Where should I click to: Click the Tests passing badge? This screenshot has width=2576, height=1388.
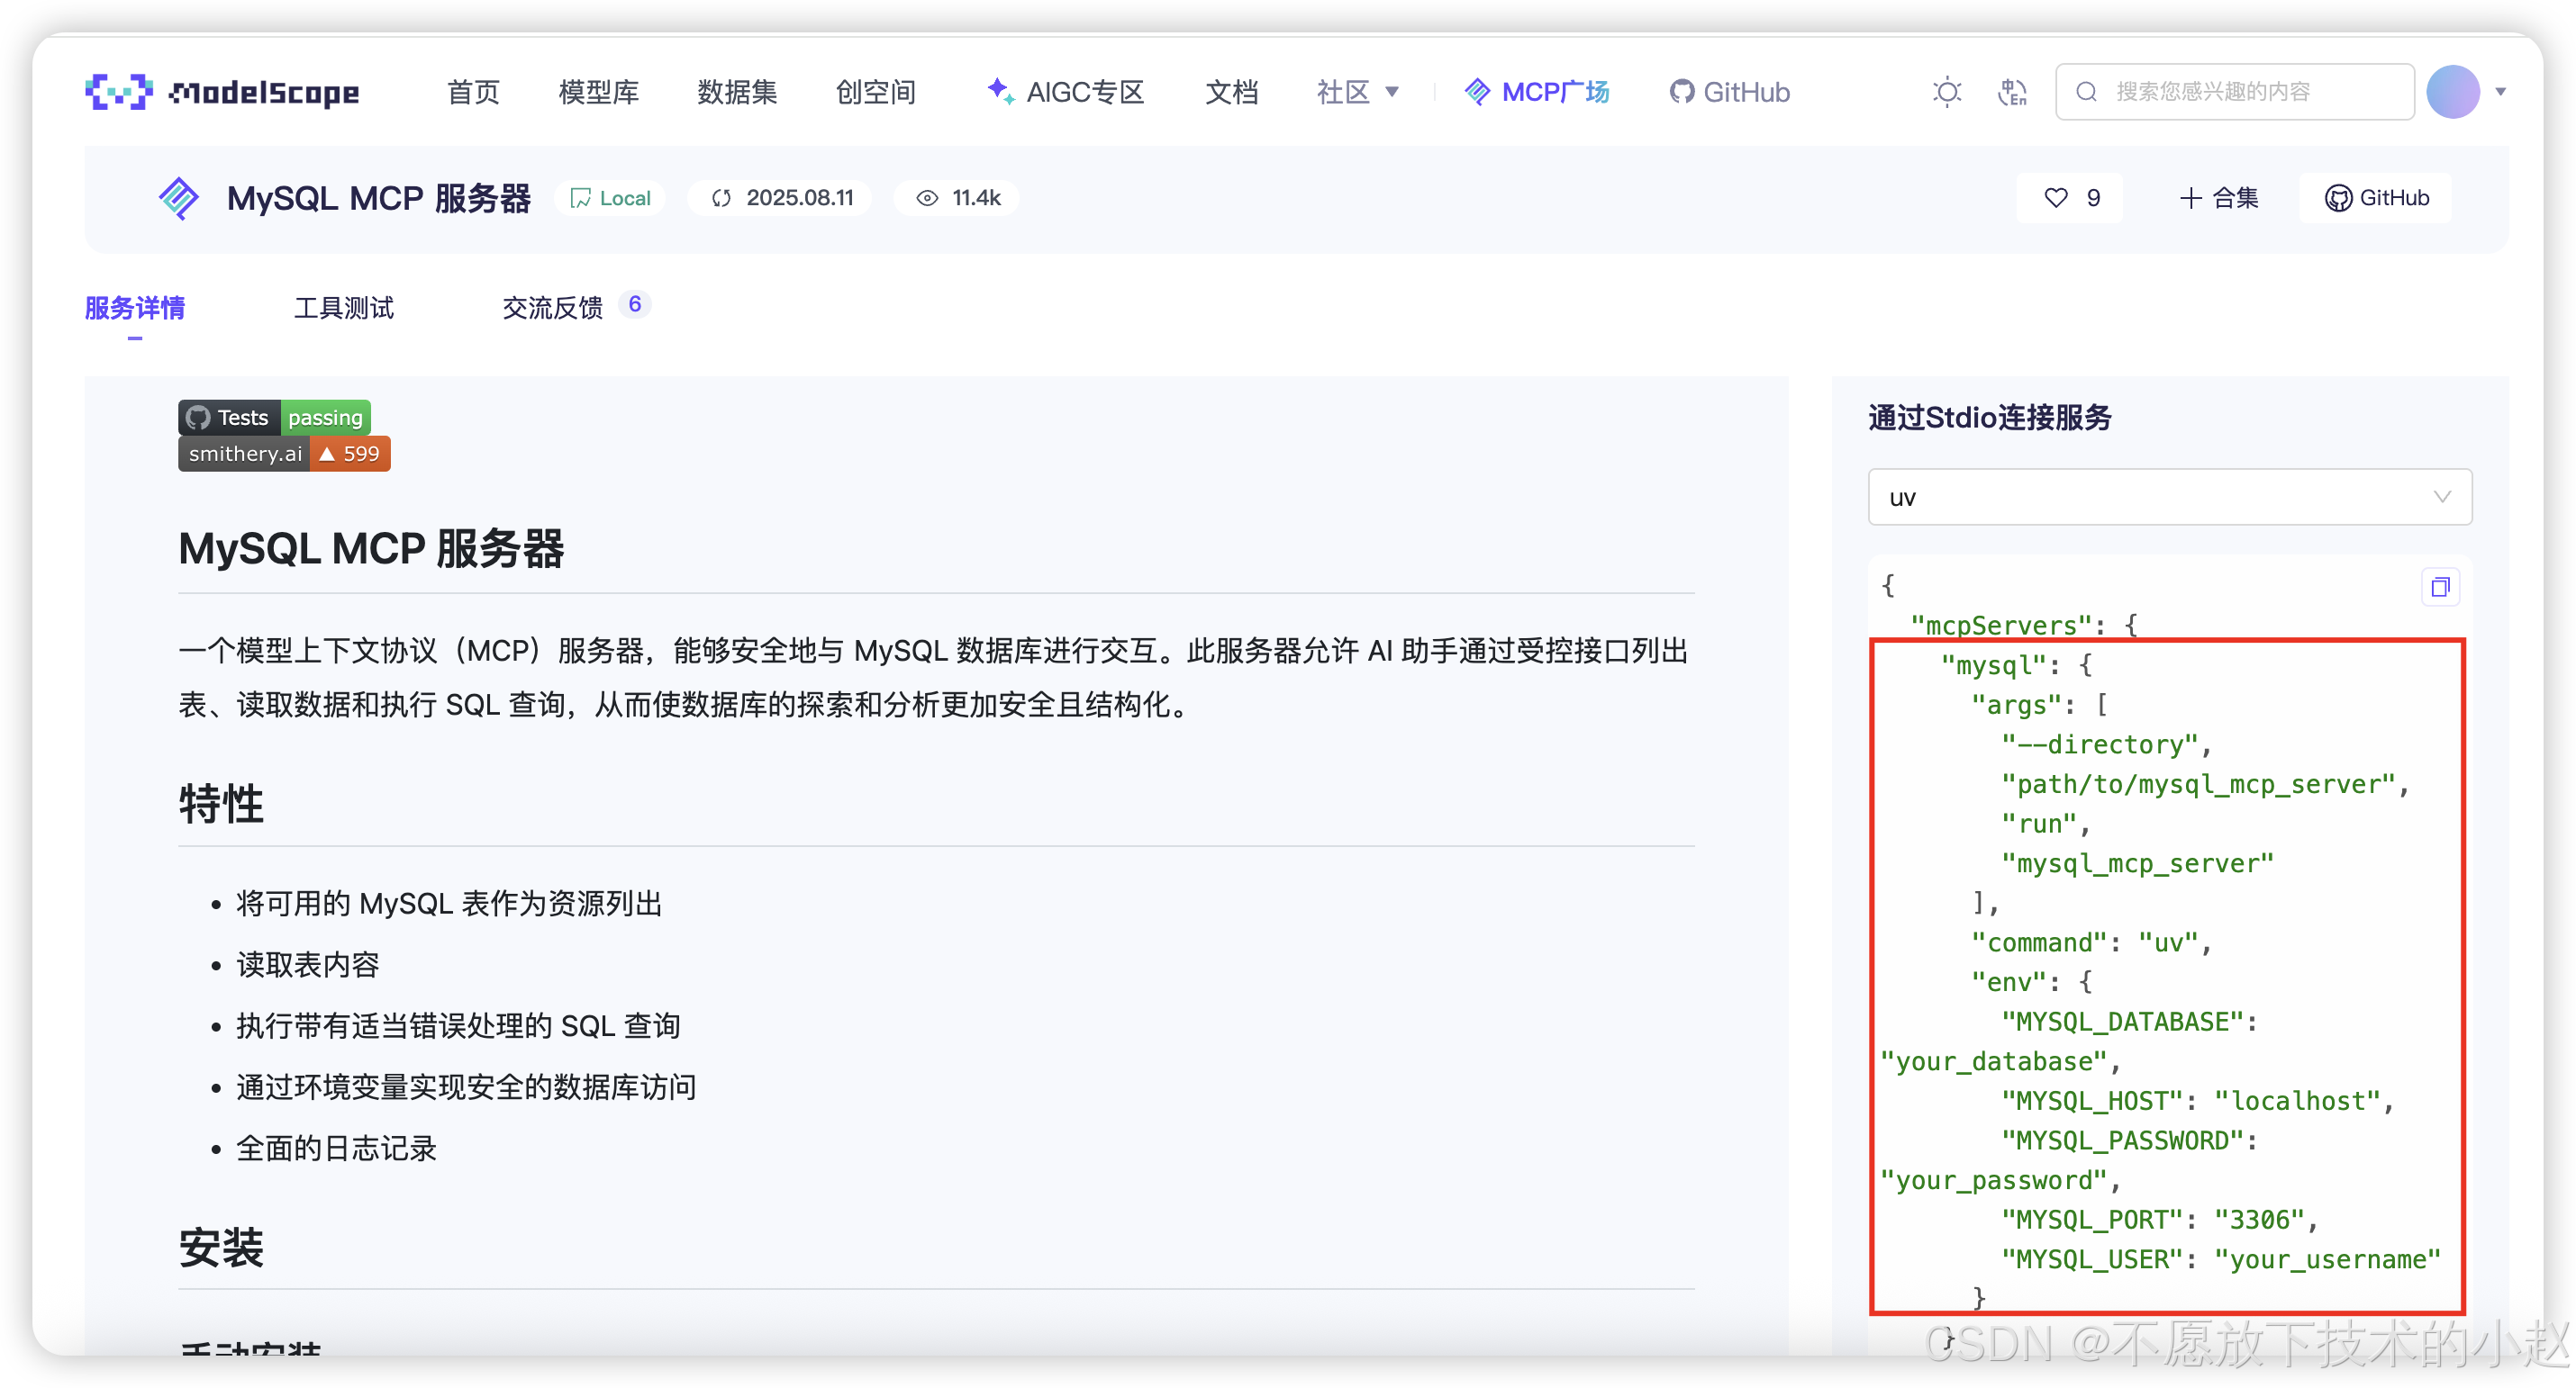click(x=275, y=418)
